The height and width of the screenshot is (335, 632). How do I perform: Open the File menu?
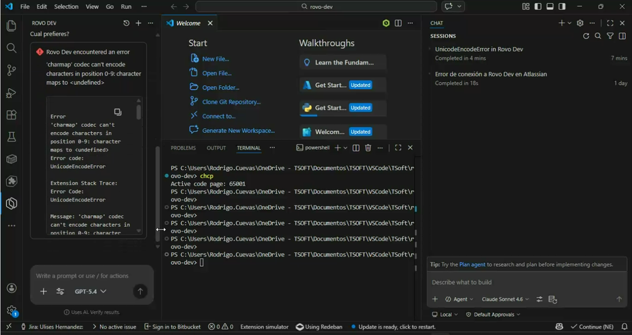(x=25, y=6)
